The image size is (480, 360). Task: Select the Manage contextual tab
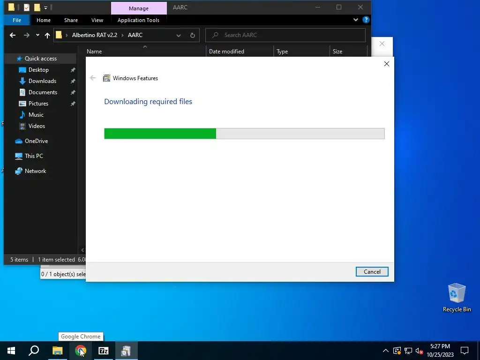point(139,8)
